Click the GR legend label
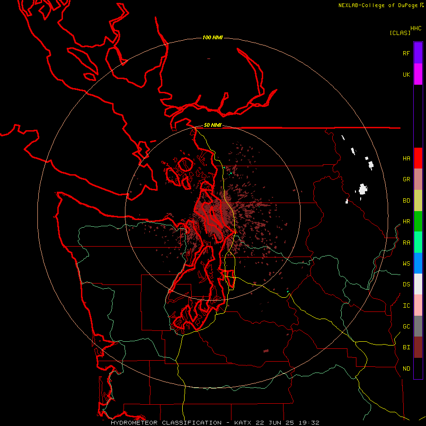The height and width of the screenshot is (426, 426). [406, 179]
